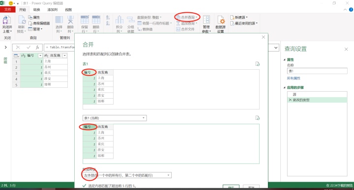Screen dimensions: 354x190
Task: Click the fx icon in formula bar
Action: click(x=37, y=47)
